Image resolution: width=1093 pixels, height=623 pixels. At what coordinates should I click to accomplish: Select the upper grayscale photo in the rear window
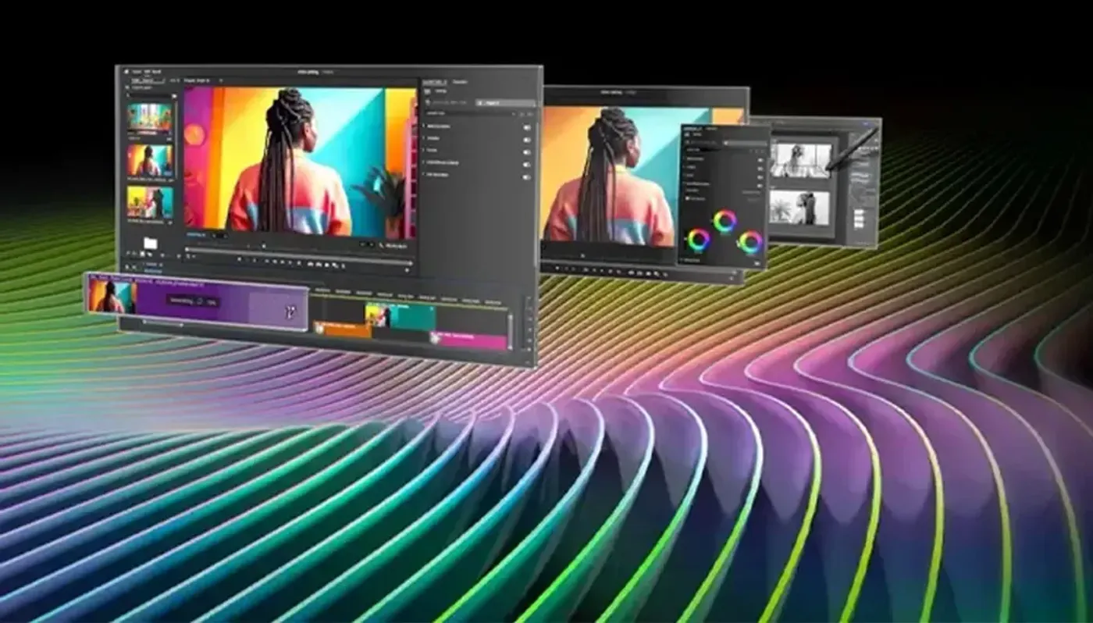tap(801, 160)
